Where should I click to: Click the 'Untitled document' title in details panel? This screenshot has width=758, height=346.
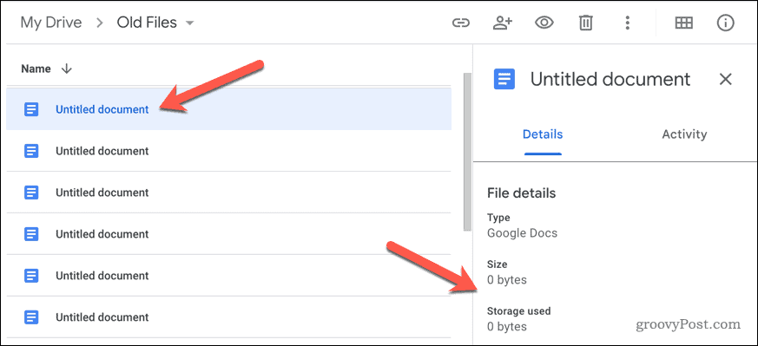click(610, 79)
